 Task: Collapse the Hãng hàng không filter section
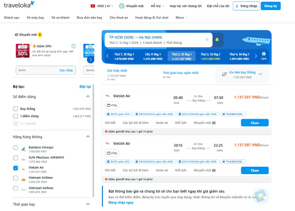click(88, 136)
